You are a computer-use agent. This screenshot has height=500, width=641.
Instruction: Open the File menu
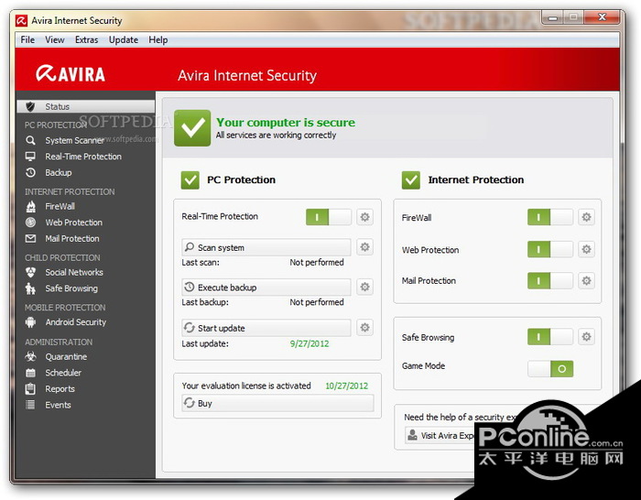(27, 39)
